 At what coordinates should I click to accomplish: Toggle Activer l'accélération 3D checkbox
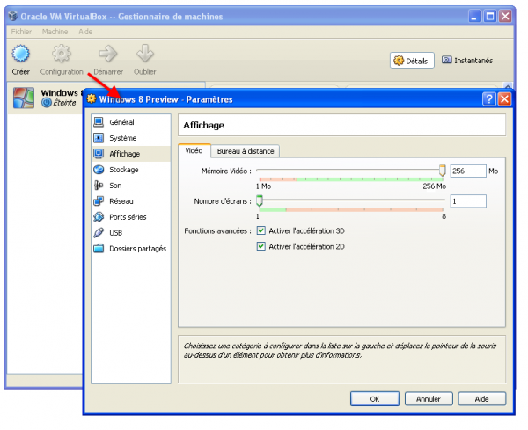[x=260, y=230]
